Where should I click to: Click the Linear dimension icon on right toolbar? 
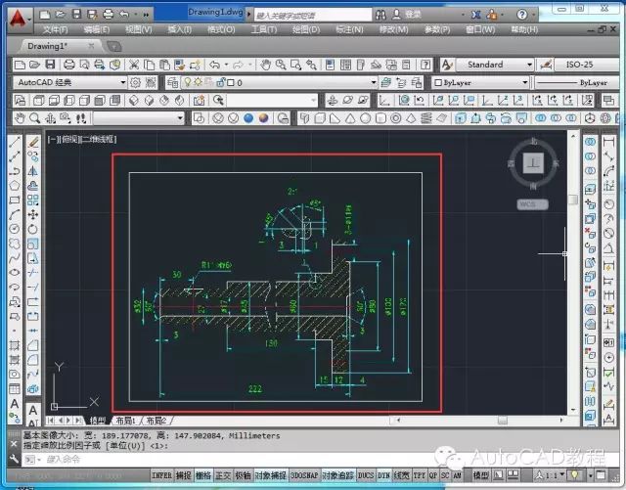point(608,142)
